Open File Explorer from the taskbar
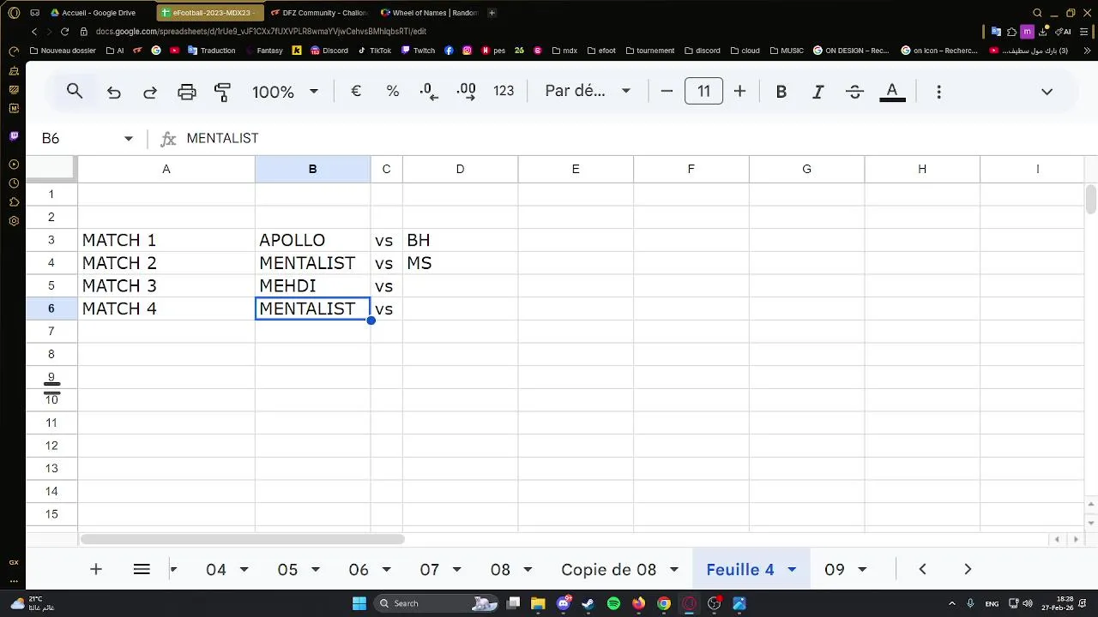Image resolution: width=1098 pixels, height=617 pixels. [537, 603]
